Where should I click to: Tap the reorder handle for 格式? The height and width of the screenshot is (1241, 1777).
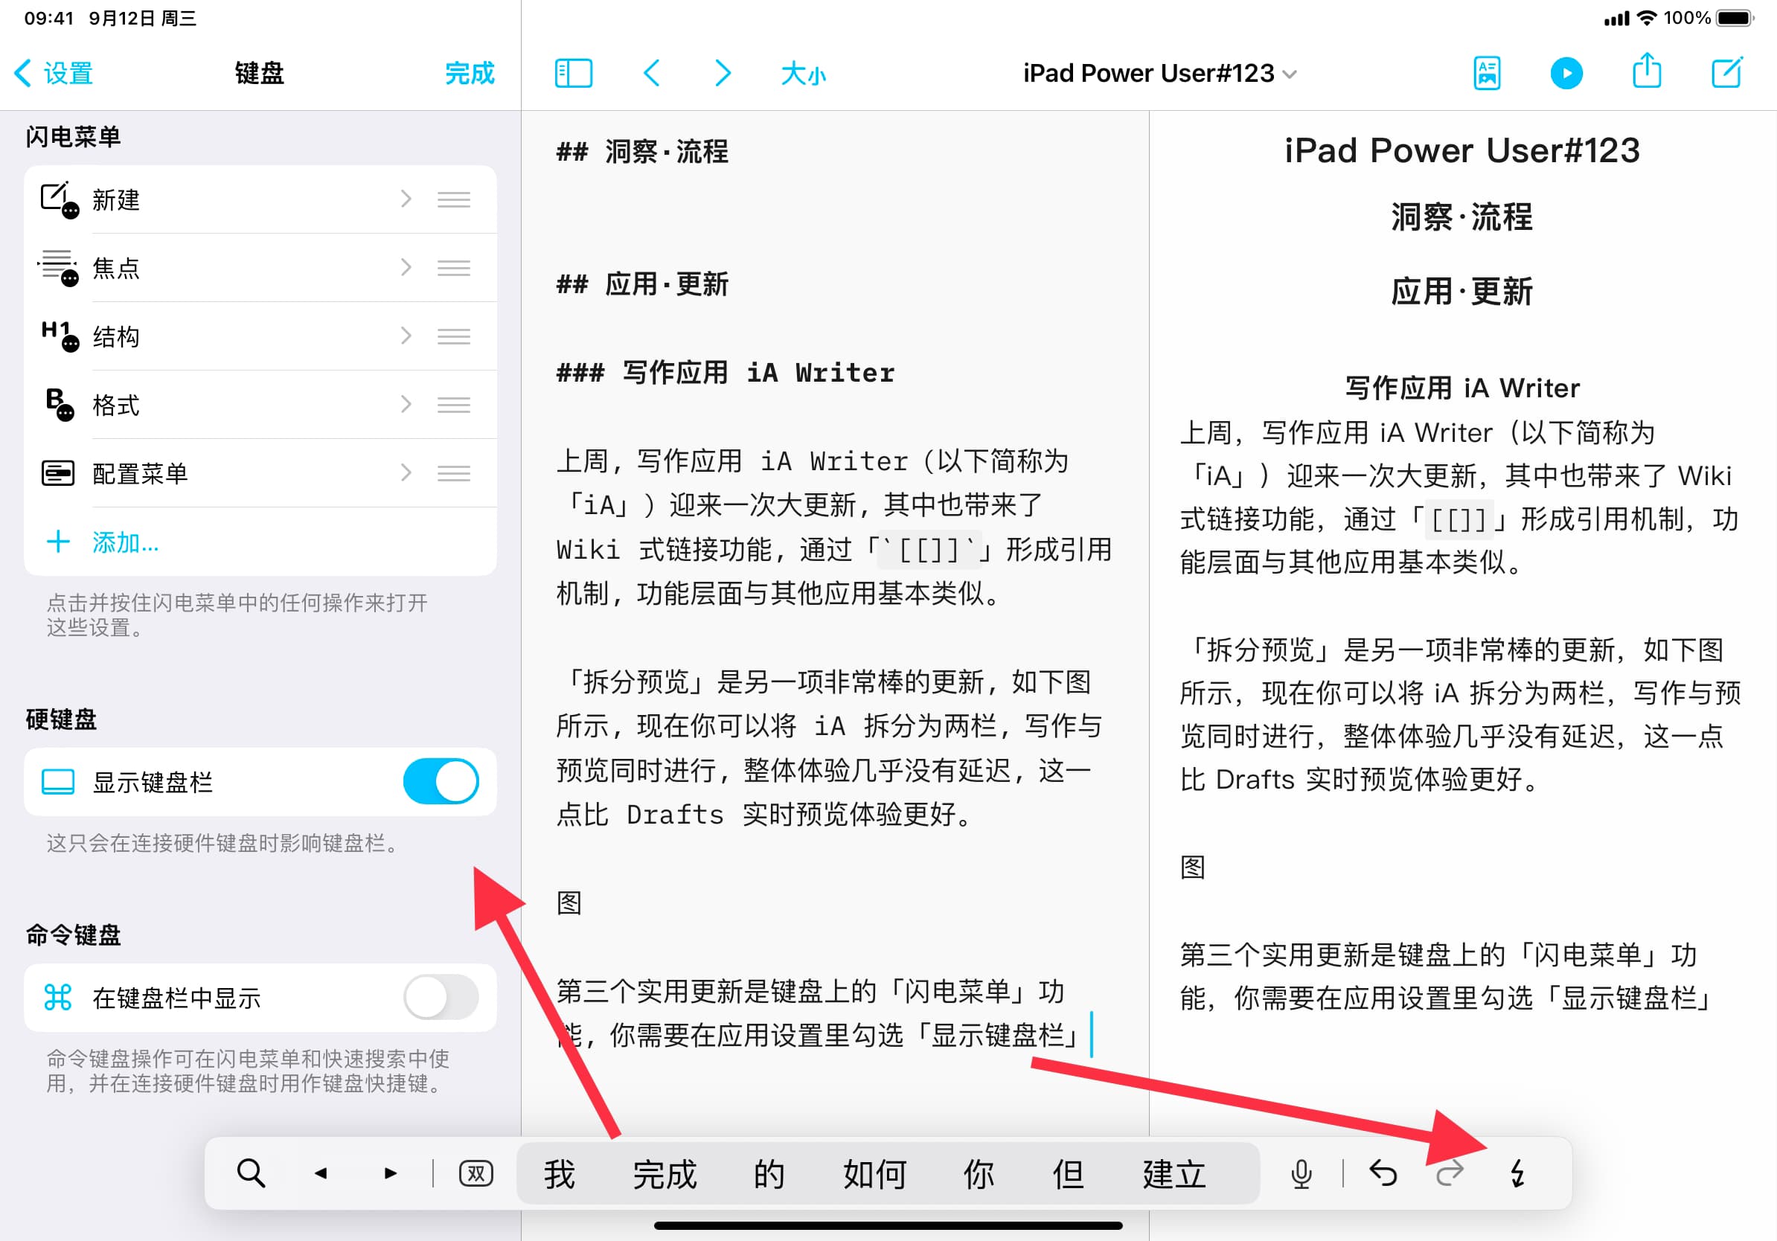[453, 404]
